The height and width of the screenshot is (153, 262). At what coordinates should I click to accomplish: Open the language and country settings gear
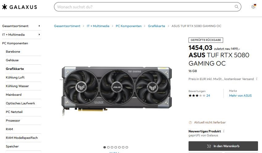pyautogui.click(x=253, y=7)
